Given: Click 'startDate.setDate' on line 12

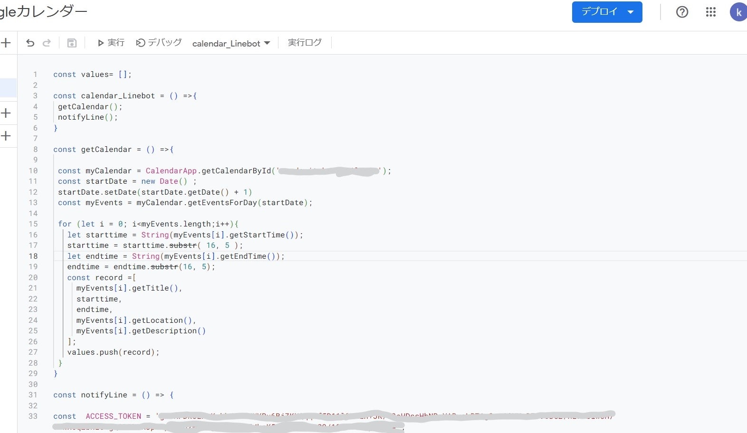Looking at the screenshot, I should (97, 192).
